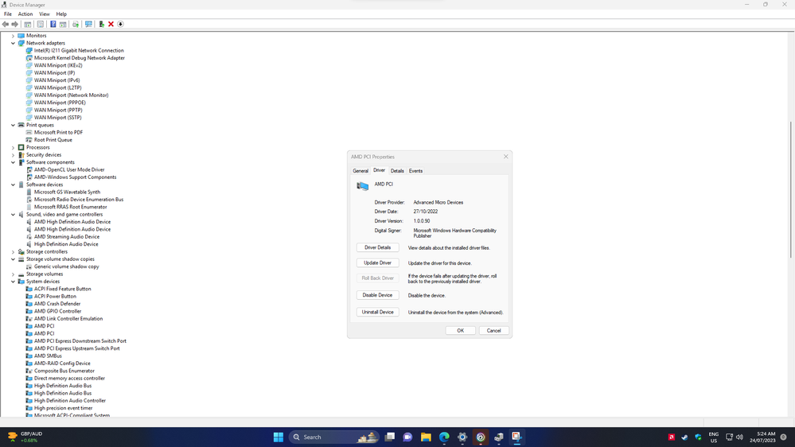Click the Update Driver button
This screenshot has width=795, height=447.
(378, 262)
